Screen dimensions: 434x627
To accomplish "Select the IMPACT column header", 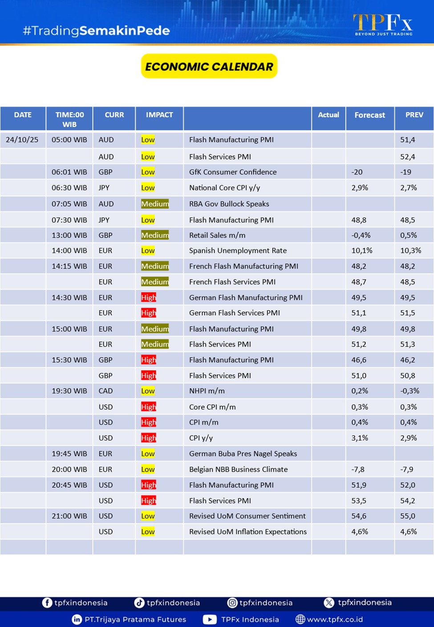I will (159, 115).
